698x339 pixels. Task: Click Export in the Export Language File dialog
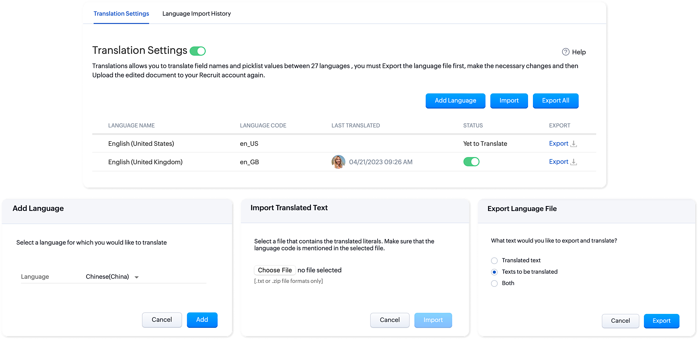click(661, 321)
